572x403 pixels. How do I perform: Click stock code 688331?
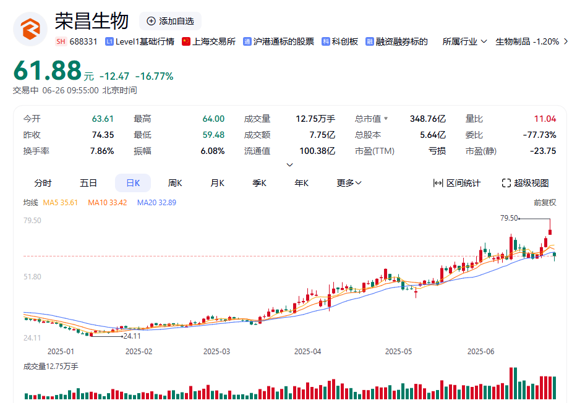(x=83, y=41)
